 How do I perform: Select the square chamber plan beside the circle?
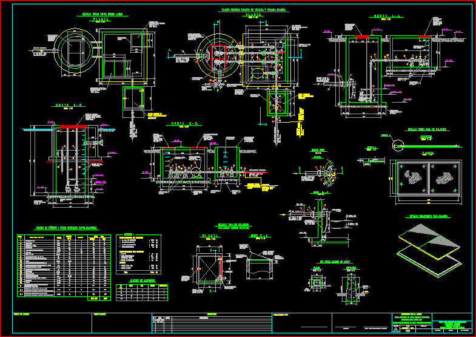124,56
